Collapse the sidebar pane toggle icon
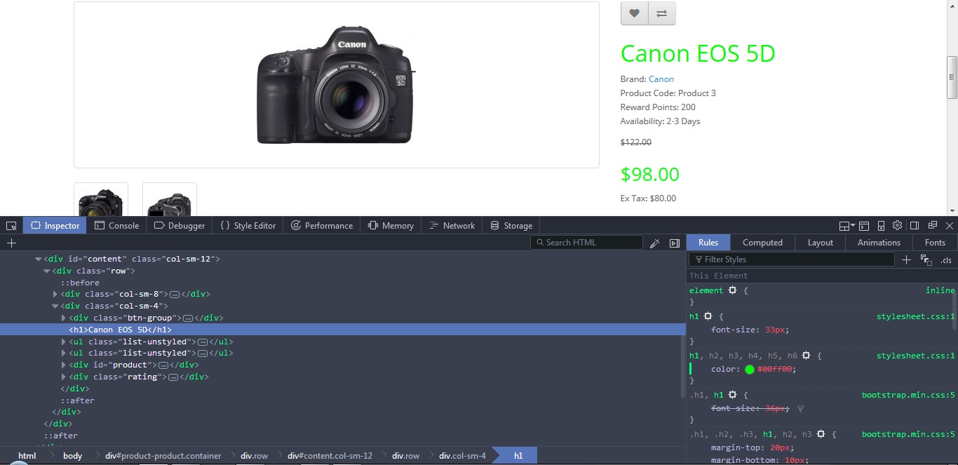 coord(675,243)
